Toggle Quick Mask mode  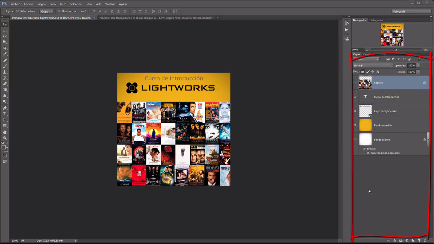click(5, 155)
